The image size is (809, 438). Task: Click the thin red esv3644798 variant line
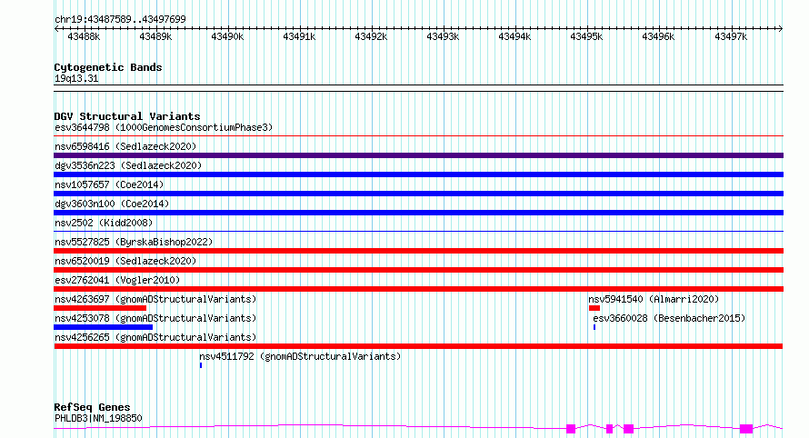418,136
